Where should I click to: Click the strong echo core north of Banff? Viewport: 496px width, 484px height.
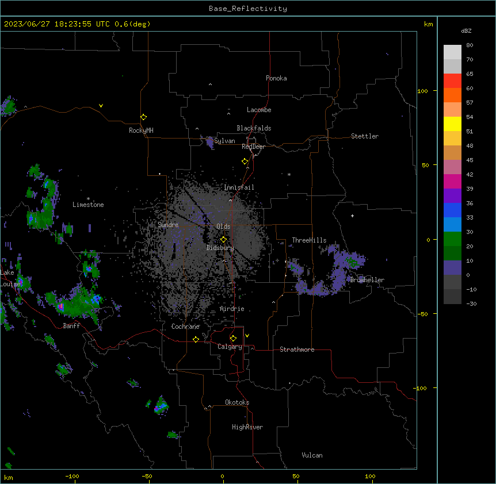60,306
